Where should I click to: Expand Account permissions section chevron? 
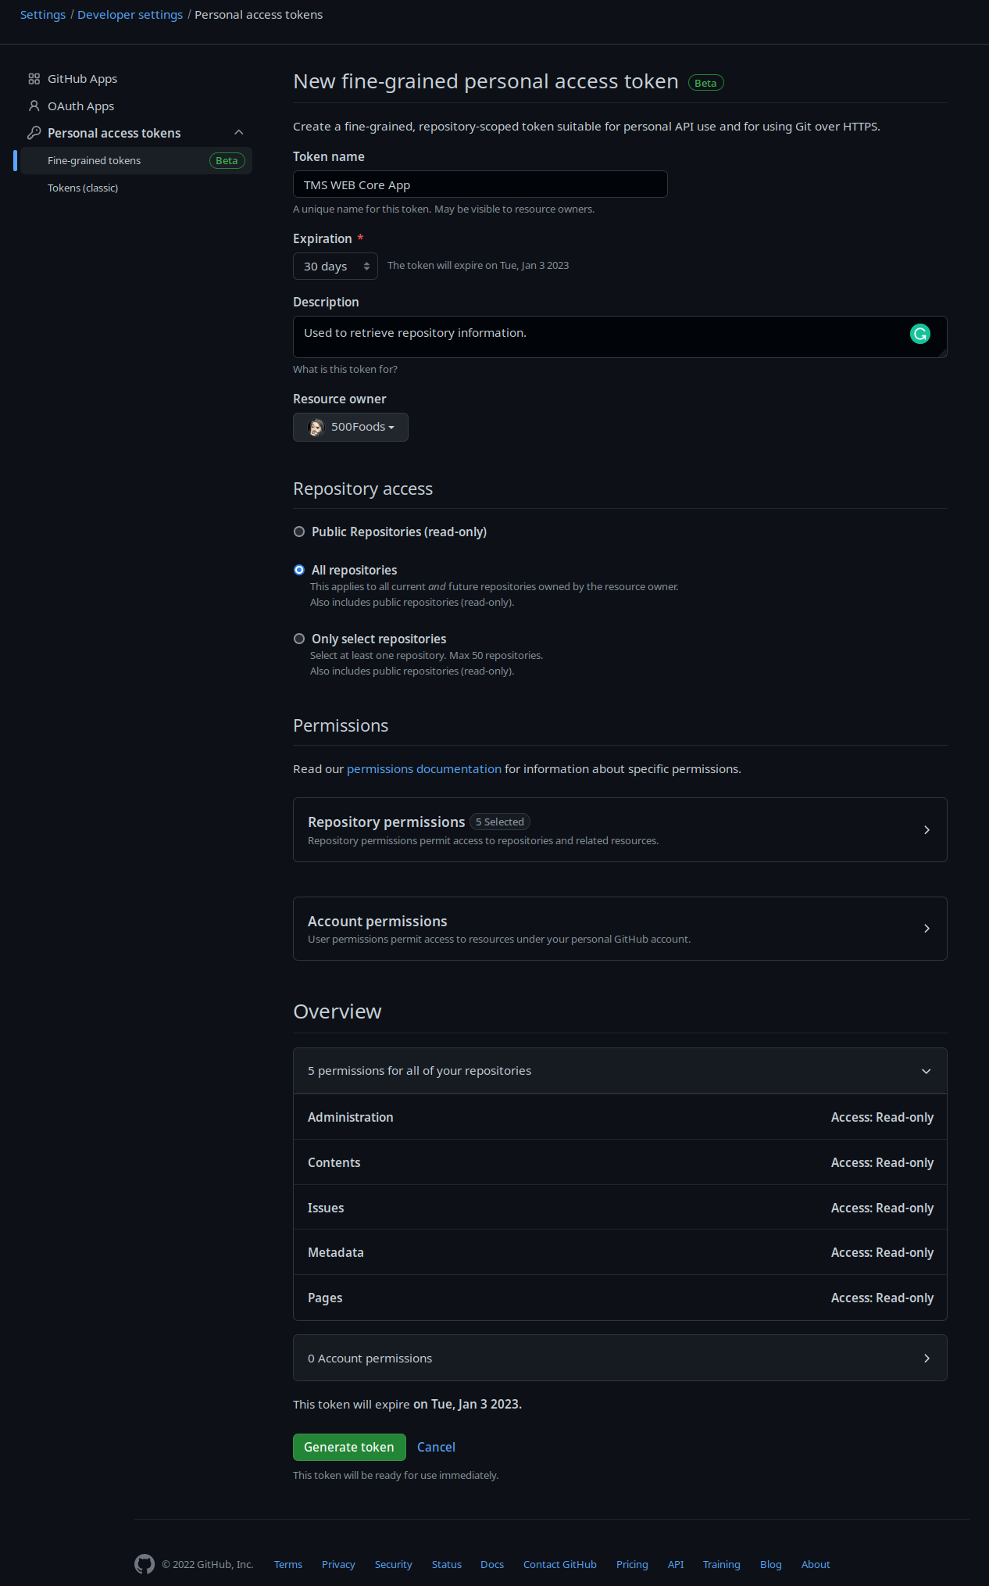coord(927,929)
